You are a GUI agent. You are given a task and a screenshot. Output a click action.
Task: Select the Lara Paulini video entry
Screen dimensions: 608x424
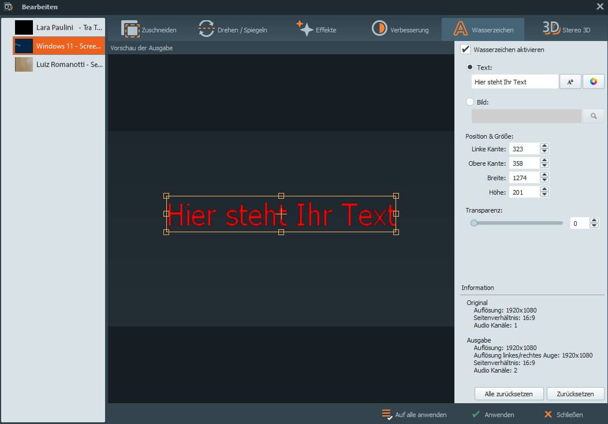[59, 28]
